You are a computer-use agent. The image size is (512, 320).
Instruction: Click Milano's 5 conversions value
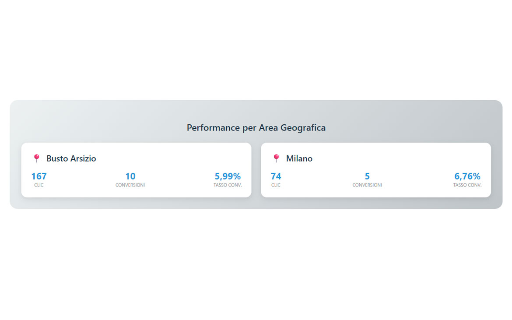coord(367,176)
